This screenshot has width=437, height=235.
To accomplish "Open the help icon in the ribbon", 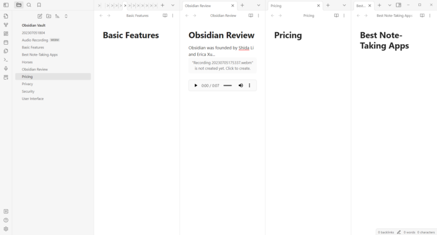I will pos(6,220).
